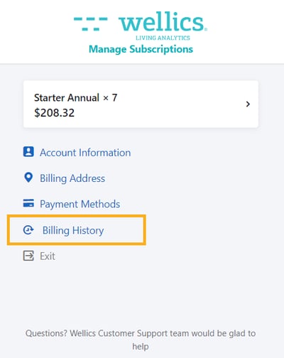Expand subscription details via the chevron arrow

[x=248, y=104]
